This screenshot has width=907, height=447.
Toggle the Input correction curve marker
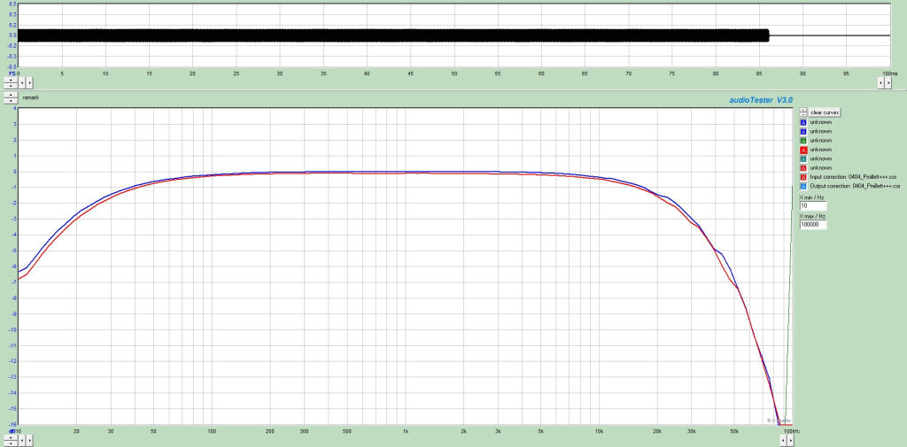[804, 177]
